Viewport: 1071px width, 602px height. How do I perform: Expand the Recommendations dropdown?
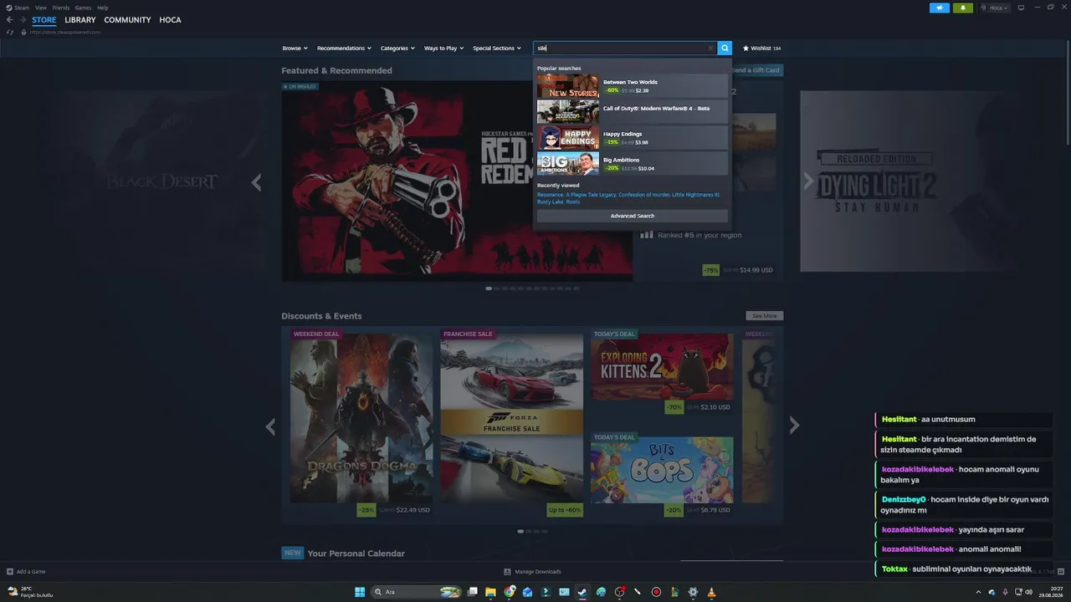[344, 48]
